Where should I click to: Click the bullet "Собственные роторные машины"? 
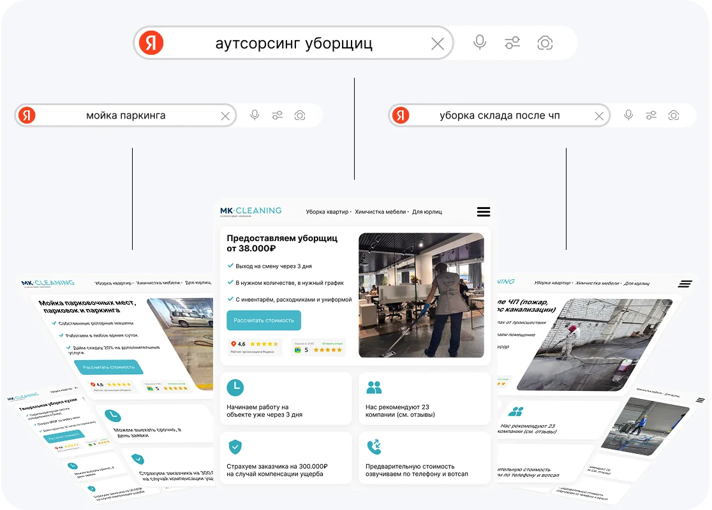click(x=96, y=323)
